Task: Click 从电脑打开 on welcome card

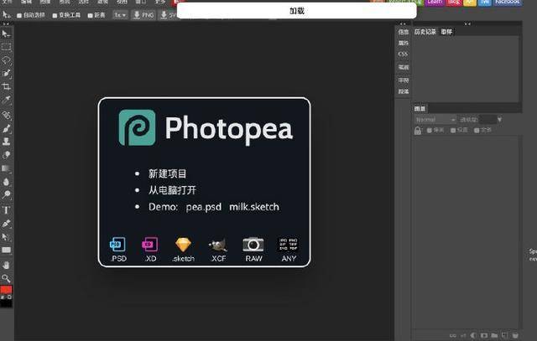Action: pos(172,190)
